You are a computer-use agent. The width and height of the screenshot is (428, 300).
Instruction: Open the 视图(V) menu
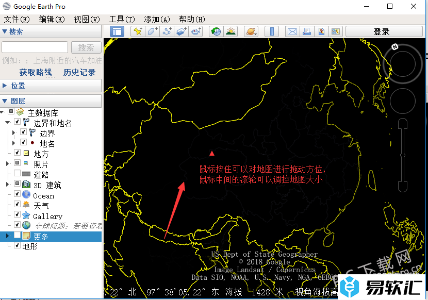click(x=87, y=20)
